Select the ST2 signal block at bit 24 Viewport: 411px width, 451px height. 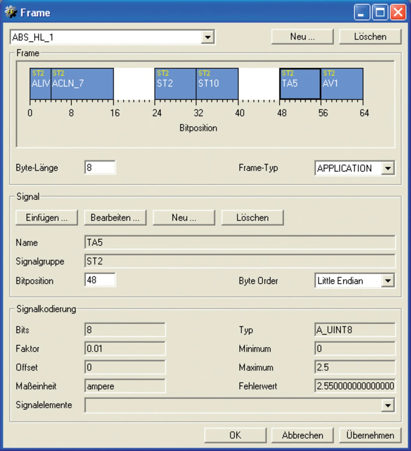[175, 84]
